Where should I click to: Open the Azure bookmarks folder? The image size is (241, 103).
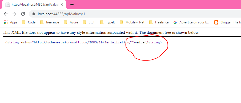point(71,22)
